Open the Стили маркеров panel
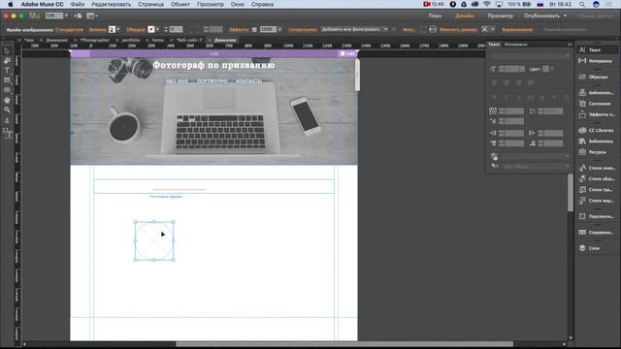621x349 pixels. coord(596,201)
